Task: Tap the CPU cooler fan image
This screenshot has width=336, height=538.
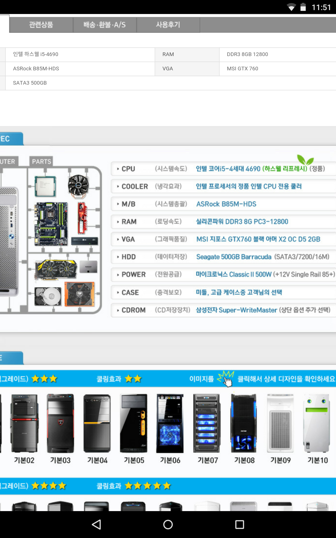Action: pos(79,186)
